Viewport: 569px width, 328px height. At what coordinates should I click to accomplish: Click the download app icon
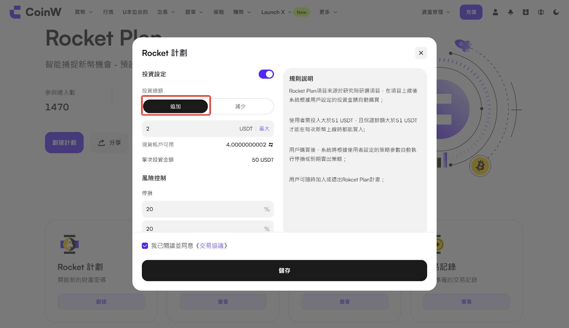526,12
